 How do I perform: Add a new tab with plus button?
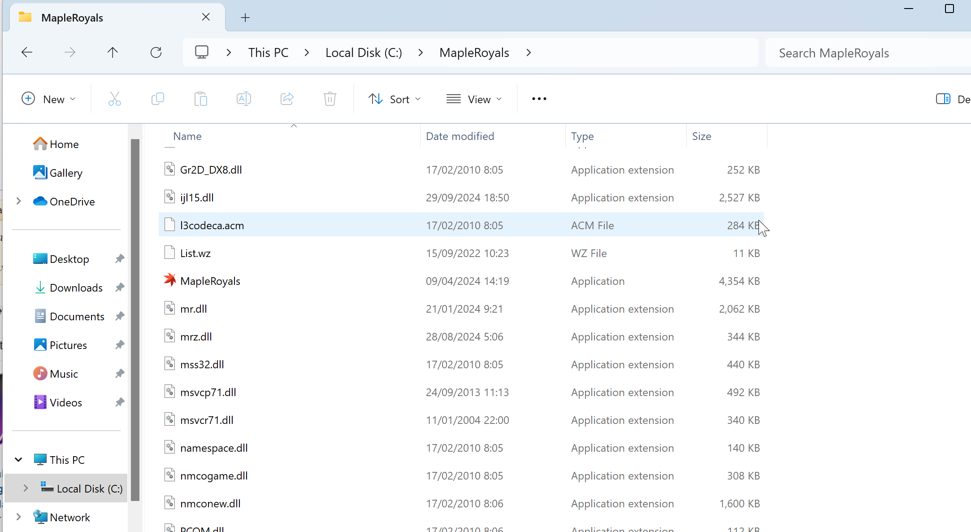[x=245, y=17]
